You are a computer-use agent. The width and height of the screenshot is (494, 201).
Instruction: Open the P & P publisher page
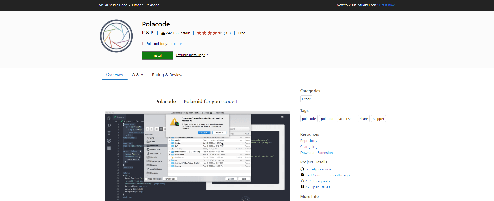[148, 33]
